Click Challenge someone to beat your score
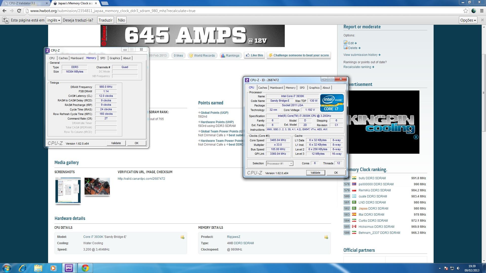The width and height of the screenshot is (486, 273). pyautogui.click(x=299, y=55)
